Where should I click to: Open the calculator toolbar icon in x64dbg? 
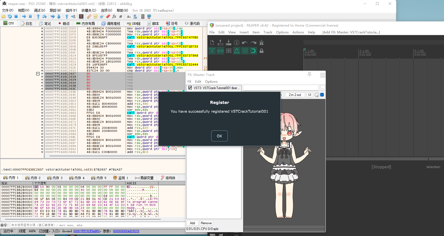click(x=143, y=16)
